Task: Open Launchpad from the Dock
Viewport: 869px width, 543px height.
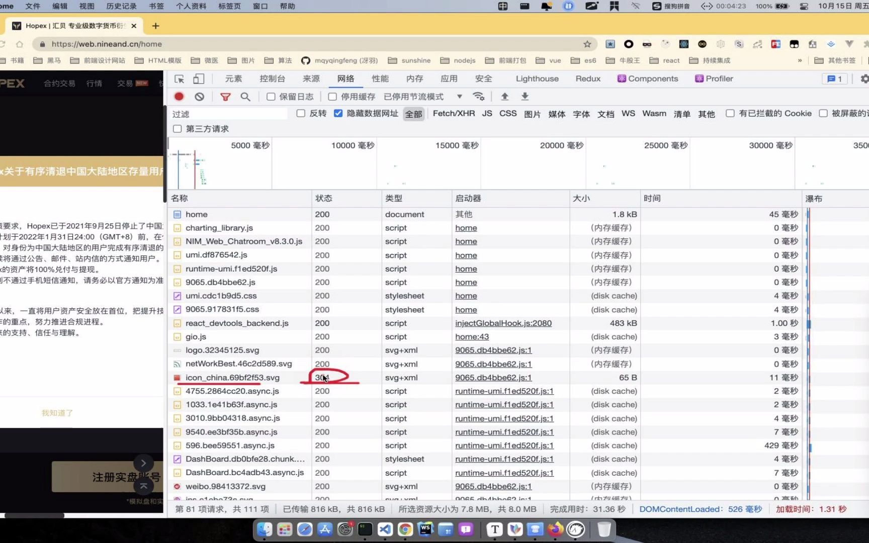Action: [x=285, y=529]
